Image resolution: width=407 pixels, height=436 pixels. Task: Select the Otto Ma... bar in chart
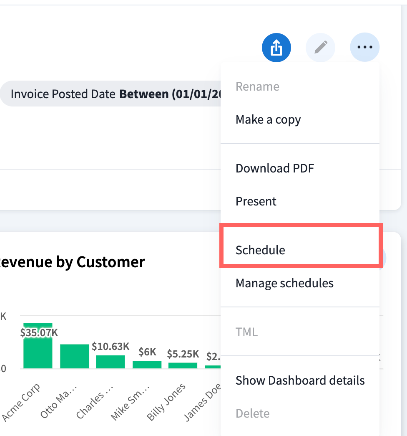coord(74,356)
